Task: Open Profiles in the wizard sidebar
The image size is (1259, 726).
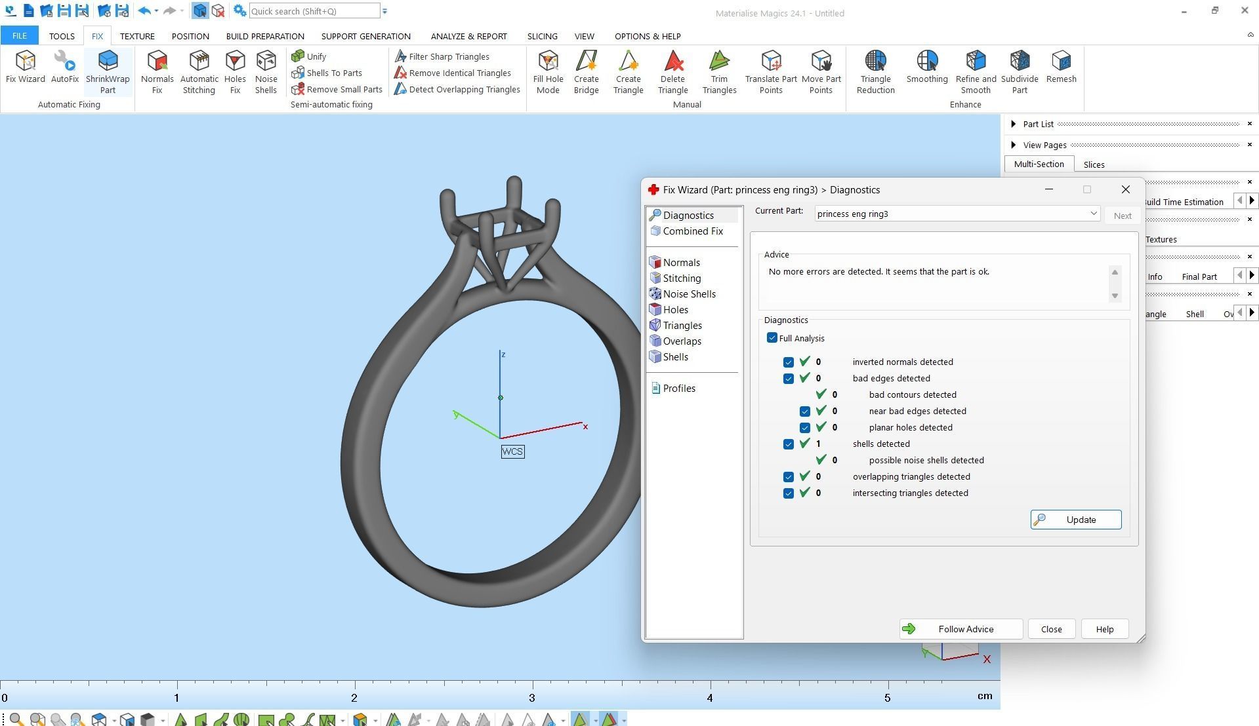Action: pos(673,389)
